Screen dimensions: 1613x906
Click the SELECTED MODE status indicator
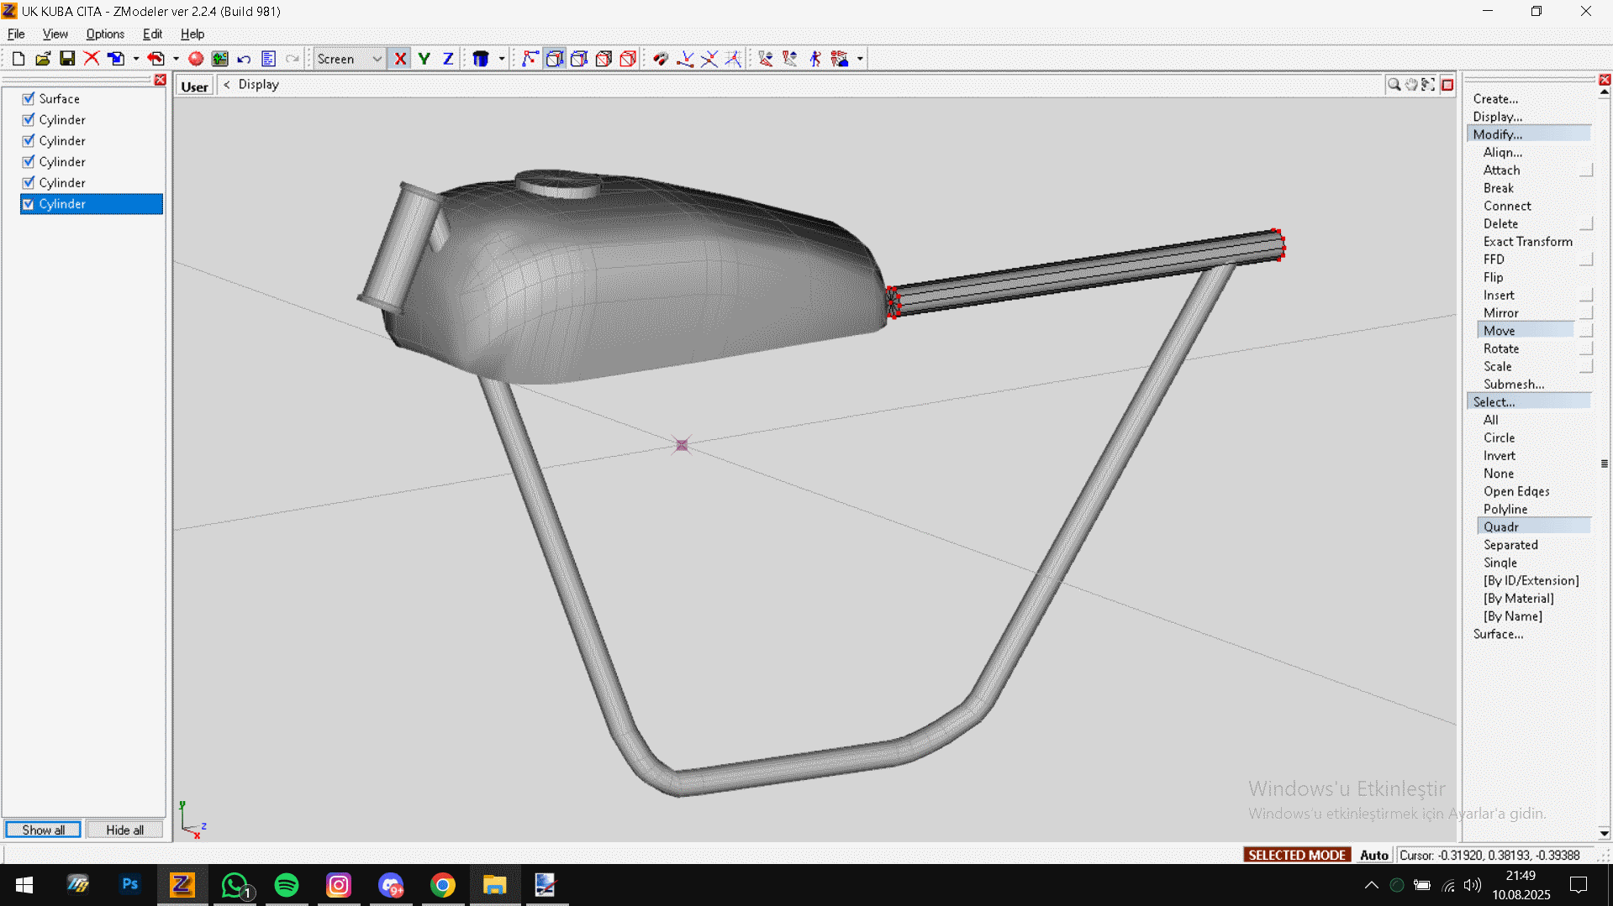[x=1297, y=855]
